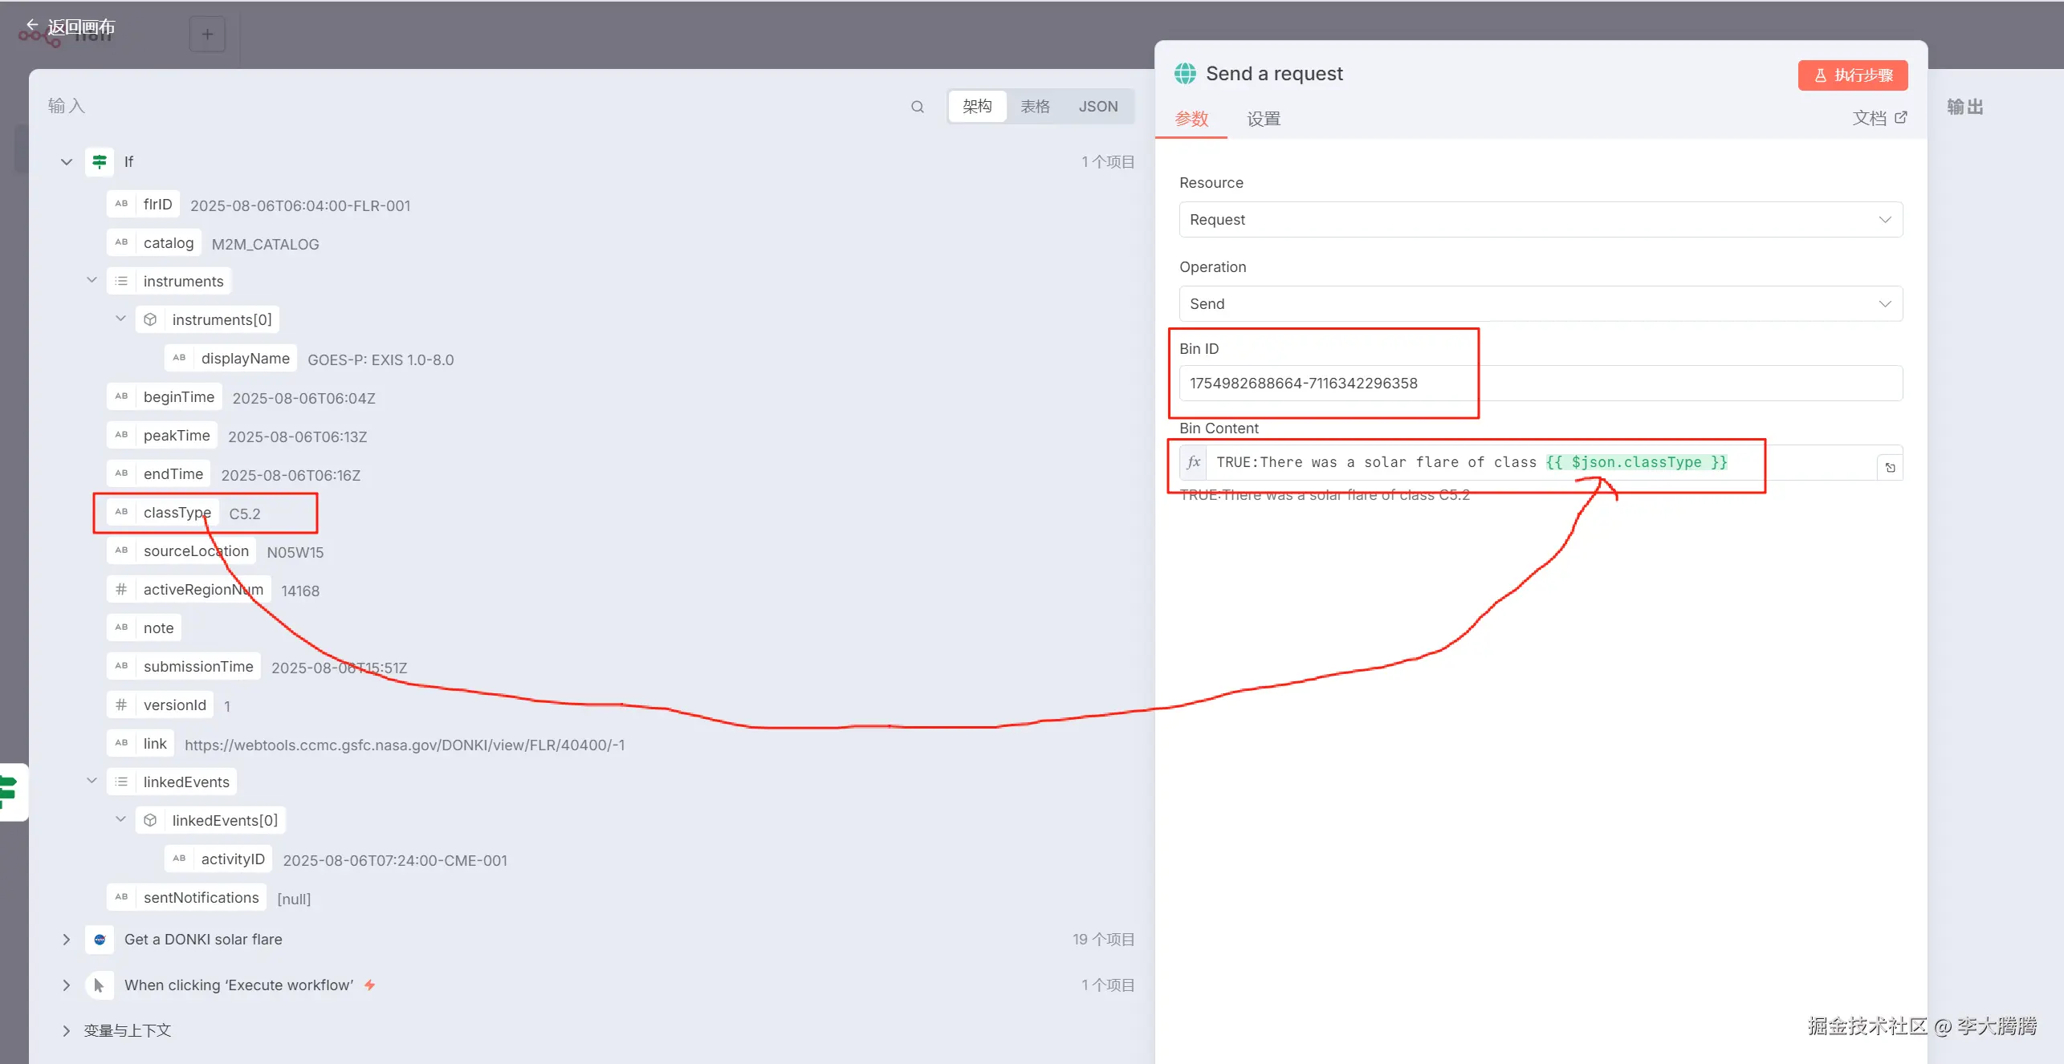Open the 参数 parameters tab
2064x1064 pixels.
[1191, 120]
